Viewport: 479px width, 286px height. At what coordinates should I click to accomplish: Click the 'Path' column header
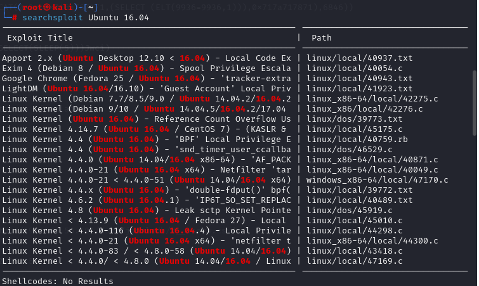(x=322, y=38)
